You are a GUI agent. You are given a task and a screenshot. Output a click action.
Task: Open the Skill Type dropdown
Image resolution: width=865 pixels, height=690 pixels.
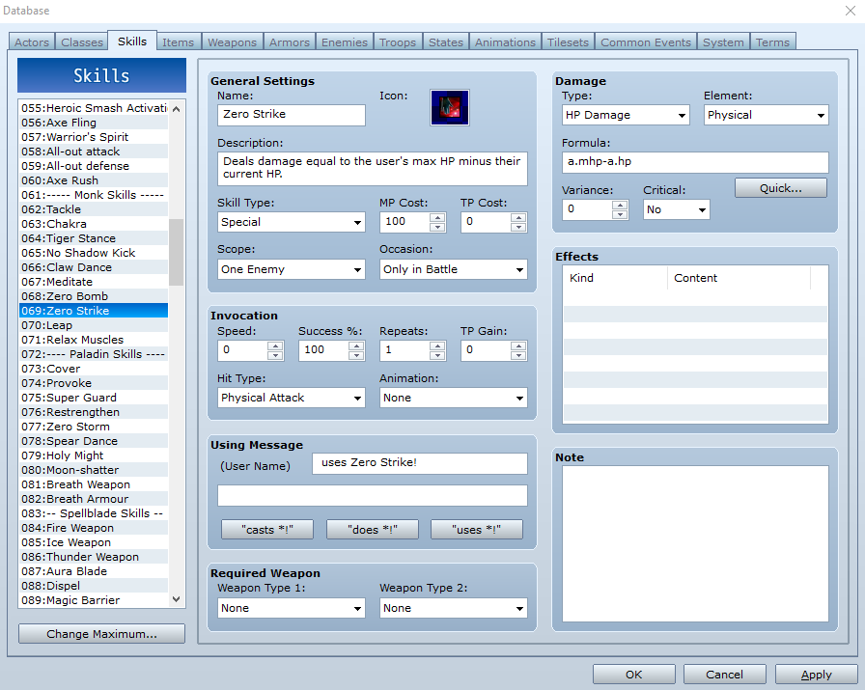tap(292, 222)
